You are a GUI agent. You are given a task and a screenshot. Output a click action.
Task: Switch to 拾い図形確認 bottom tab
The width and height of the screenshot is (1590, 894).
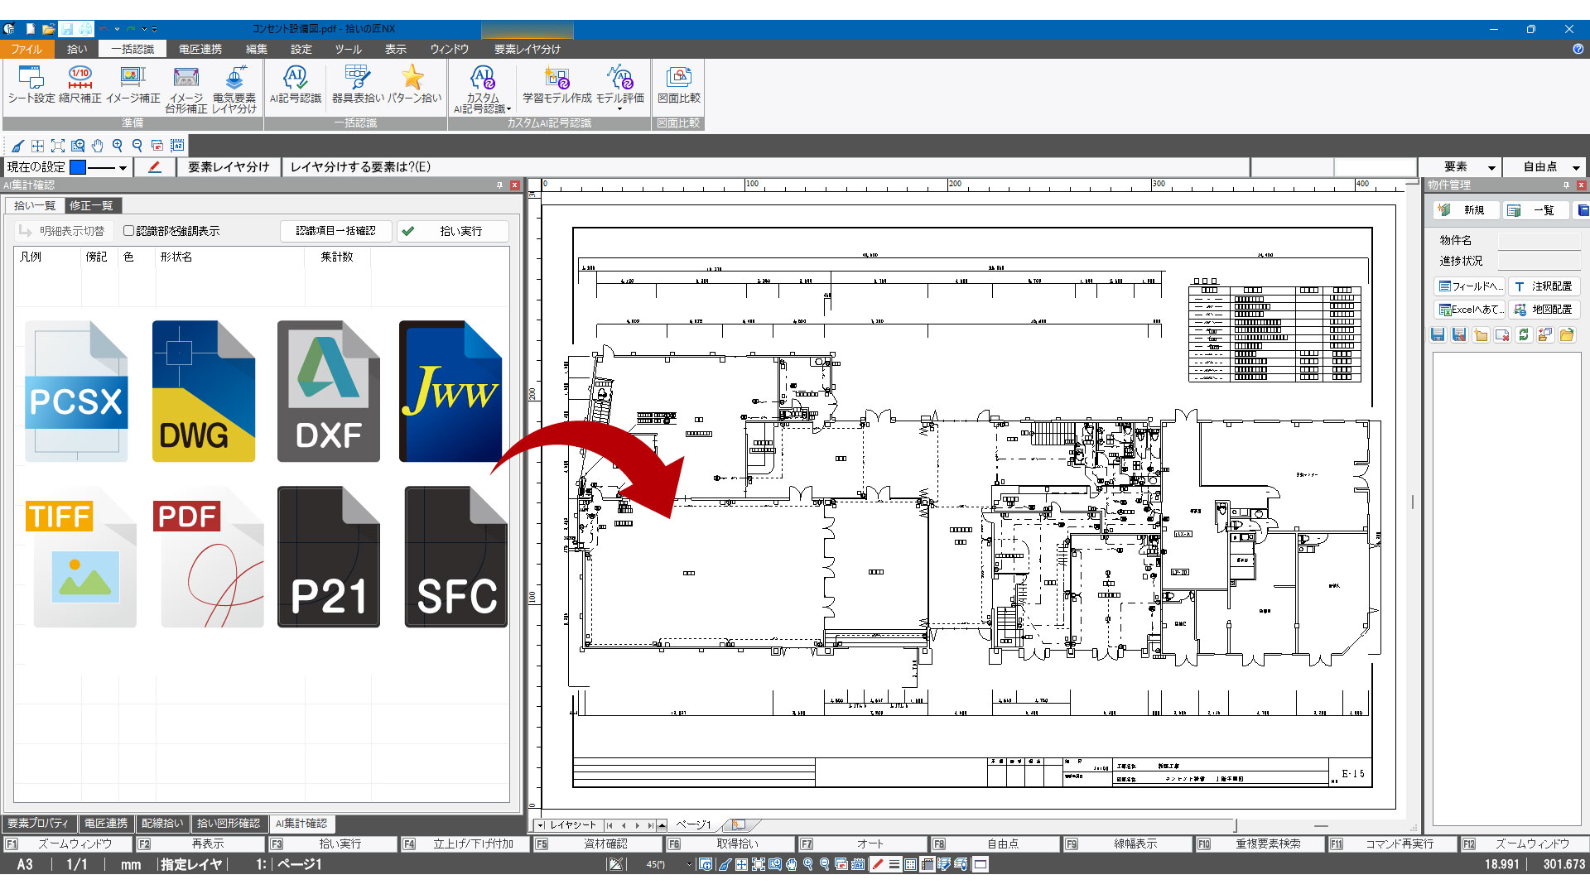tap(229, 824)
